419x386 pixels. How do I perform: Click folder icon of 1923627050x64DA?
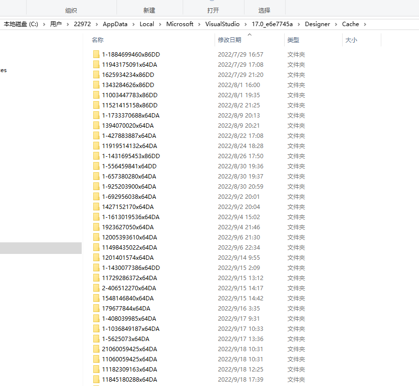tap(96, 227)
